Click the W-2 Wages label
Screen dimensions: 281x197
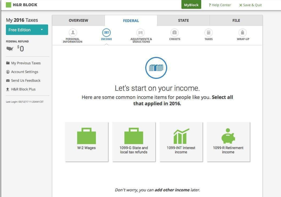click(86, 148)
